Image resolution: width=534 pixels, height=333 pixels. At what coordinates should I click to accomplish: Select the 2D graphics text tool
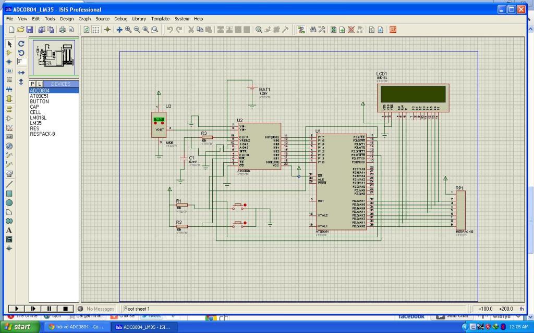tap(9, 230)
